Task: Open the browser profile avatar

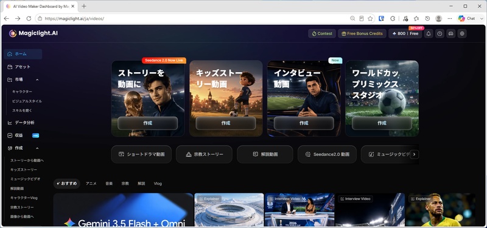Action: coord(438,19)
